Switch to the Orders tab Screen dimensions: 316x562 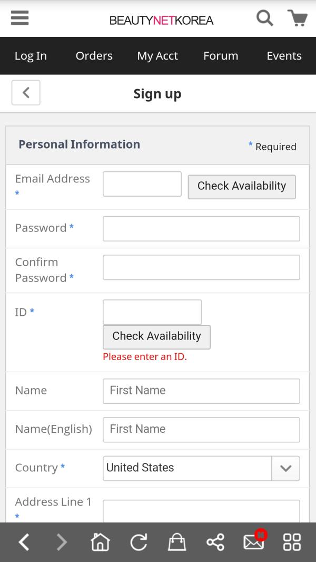point(94,56)
